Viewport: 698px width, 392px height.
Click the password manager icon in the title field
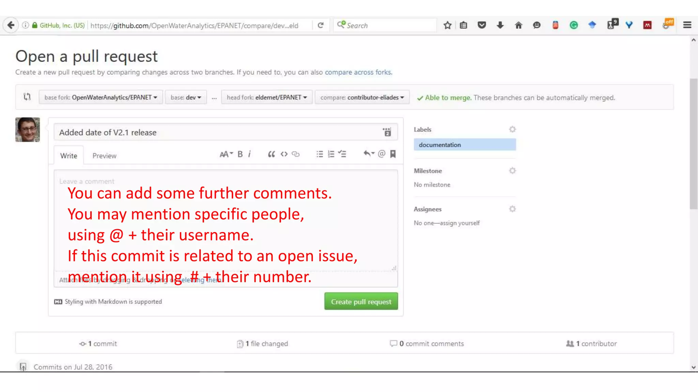(x=387, y=132)
